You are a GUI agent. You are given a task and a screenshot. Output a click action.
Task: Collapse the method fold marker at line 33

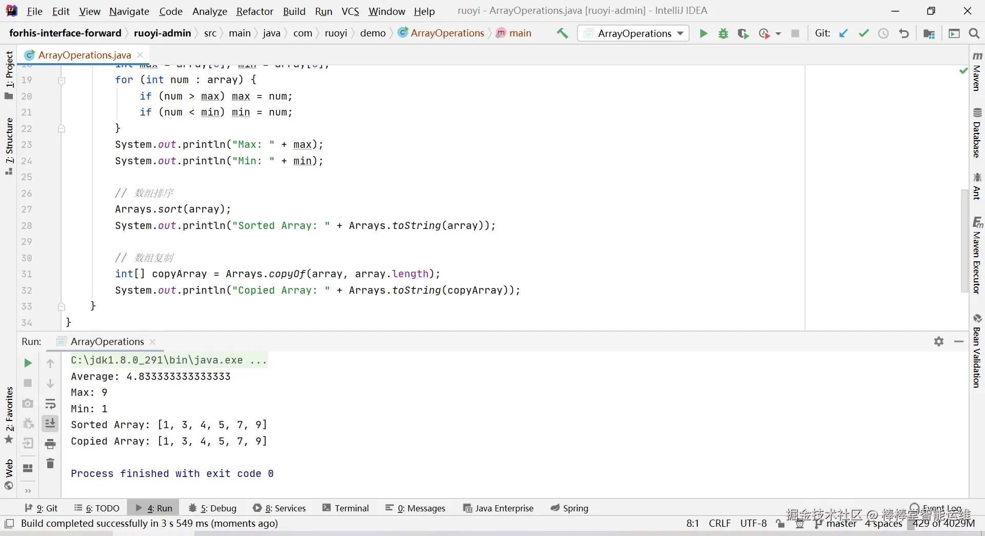coord(62,307)
